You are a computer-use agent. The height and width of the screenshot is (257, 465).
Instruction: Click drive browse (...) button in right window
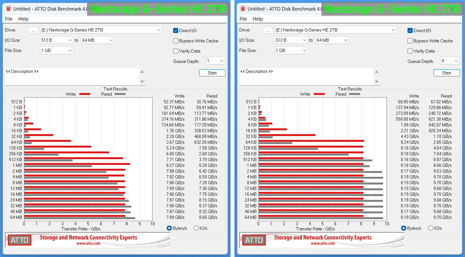coord(268,30)
